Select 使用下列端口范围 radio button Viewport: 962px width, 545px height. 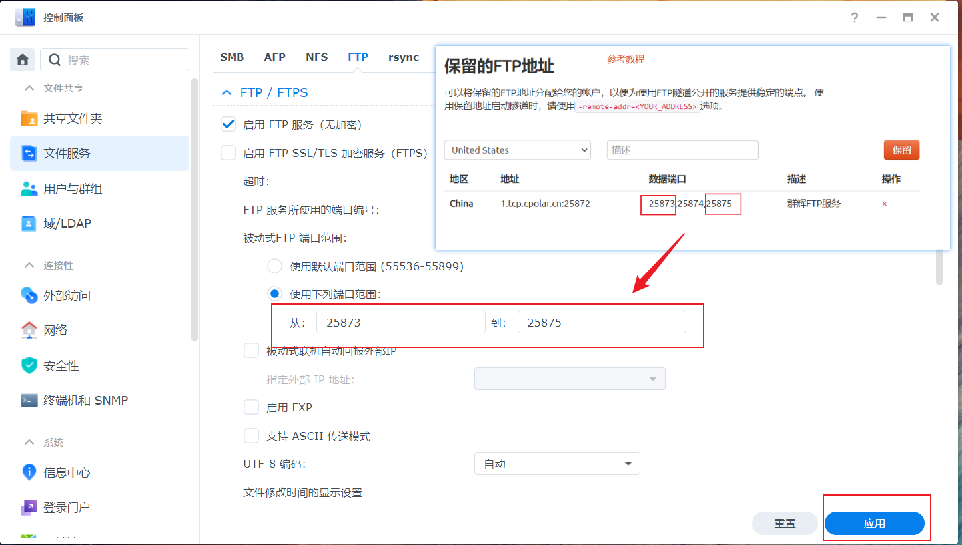pyautogui.click(x=274, y=294)
